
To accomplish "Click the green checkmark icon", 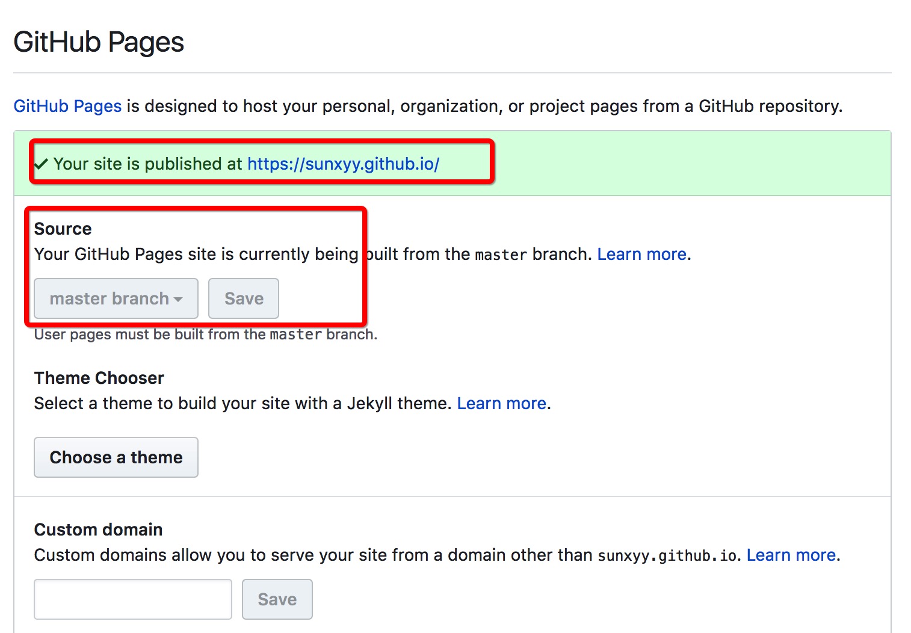I will pyautogui.click(x=40, y=163).
